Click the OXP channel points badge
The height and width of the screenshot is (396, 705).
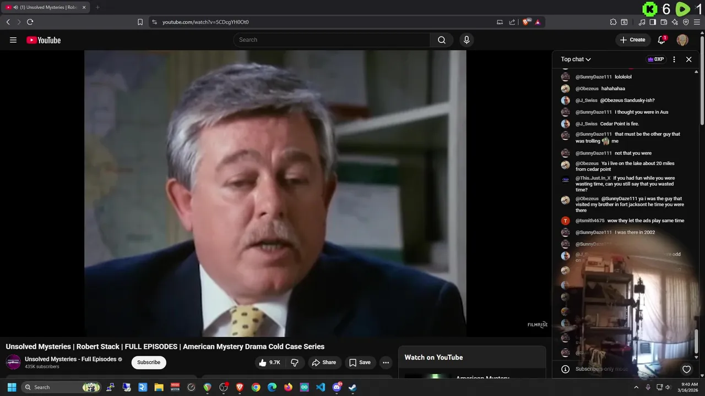tap(655, 59)
